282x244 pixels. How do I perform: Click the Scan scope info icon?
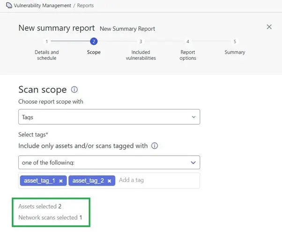point(74,90)
